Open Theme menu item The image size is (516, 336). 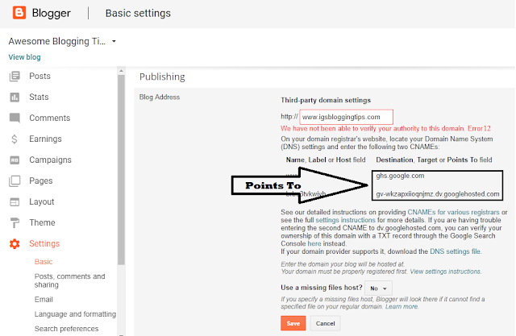coord(42,223)
